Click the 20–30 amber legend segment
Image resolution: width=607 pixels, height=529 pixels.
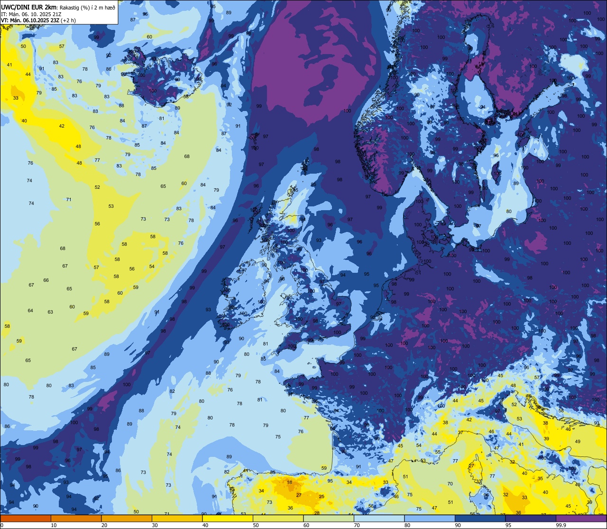127,518
